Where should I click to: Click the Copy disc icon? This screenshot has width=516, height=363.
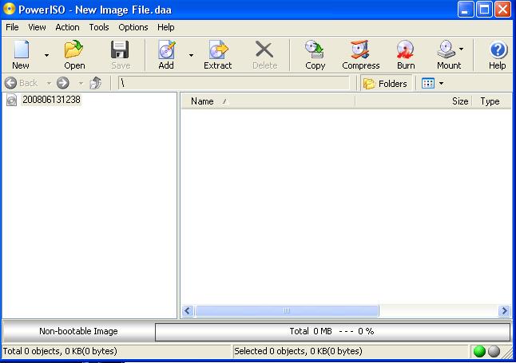pyautogui.click(x=315, y=49)
